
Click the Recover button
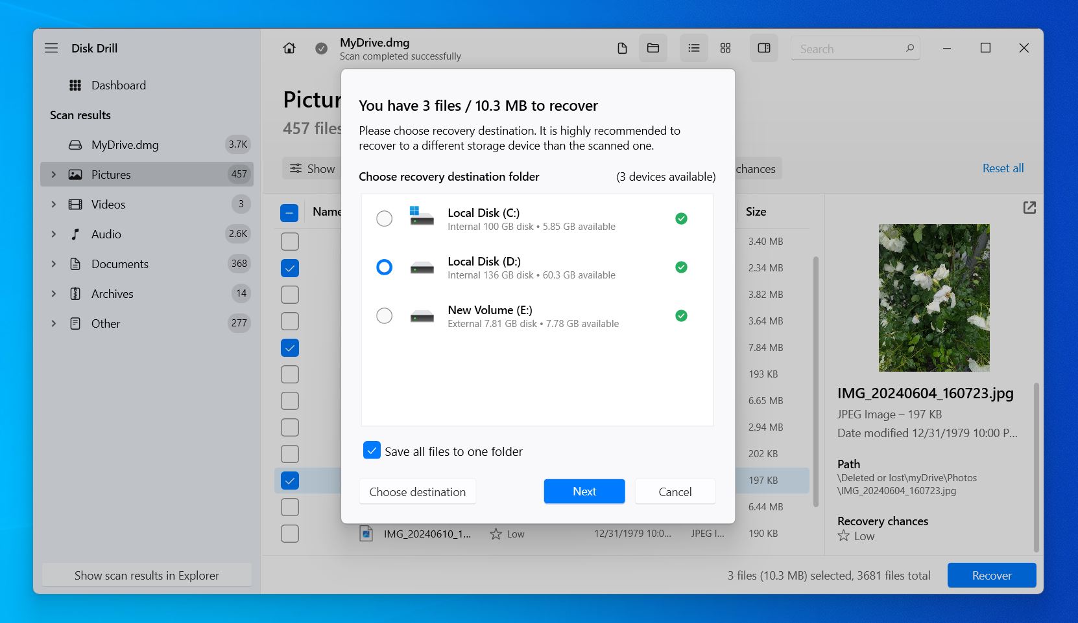click(x=992, y=575)
